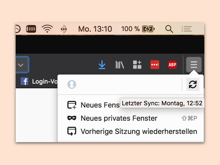Click the memory chip status icon
The image size is (220, 165).
pos(31,29)
